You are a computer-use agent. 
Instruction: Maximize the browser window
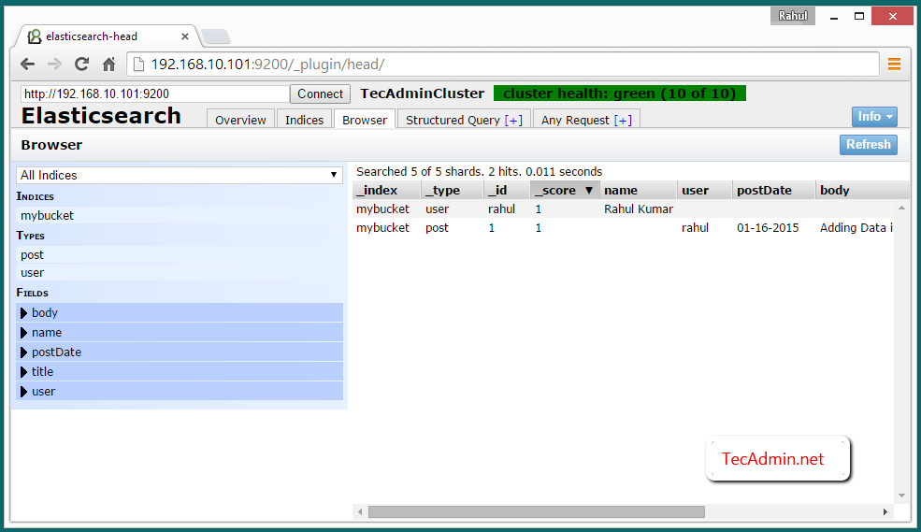pyautogui.click(x=858, y=17)
